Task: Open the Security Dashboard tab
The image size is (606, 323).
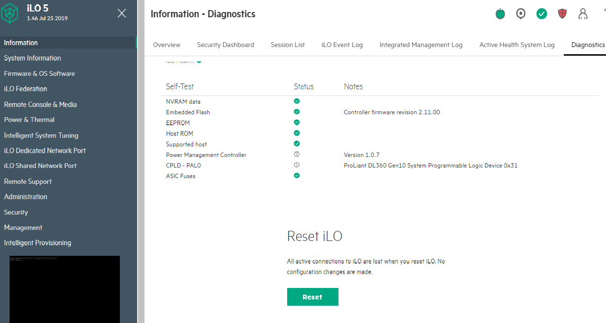Action: 225,45
